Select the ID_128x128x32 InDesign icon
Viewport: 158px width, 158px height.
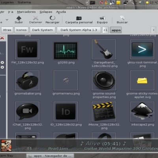[x=66, y=111]
